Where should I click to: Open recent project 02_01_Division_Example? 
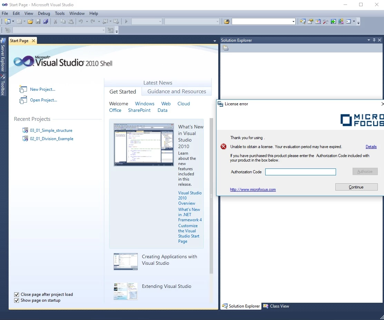pyautogui.click(x=51, y=138)
